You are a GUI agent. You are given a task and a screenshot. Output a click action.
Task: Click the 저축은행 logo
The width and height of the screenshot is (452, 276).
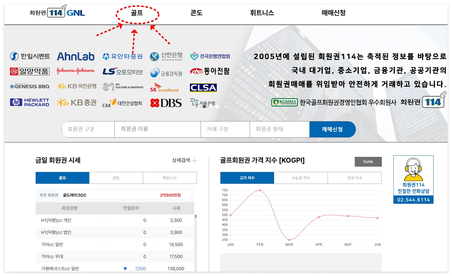coord(203,102)
